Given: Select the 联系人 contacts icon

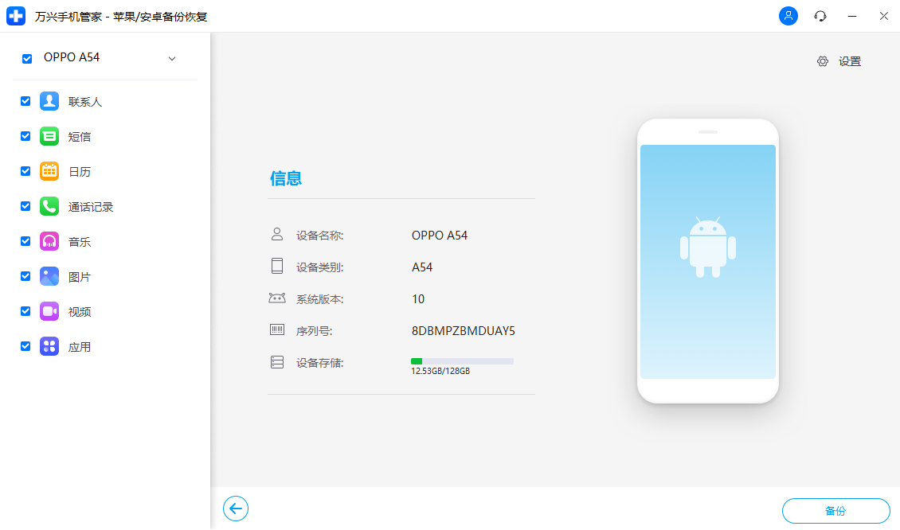Looking at the screenshot, I should coord(49,101).
